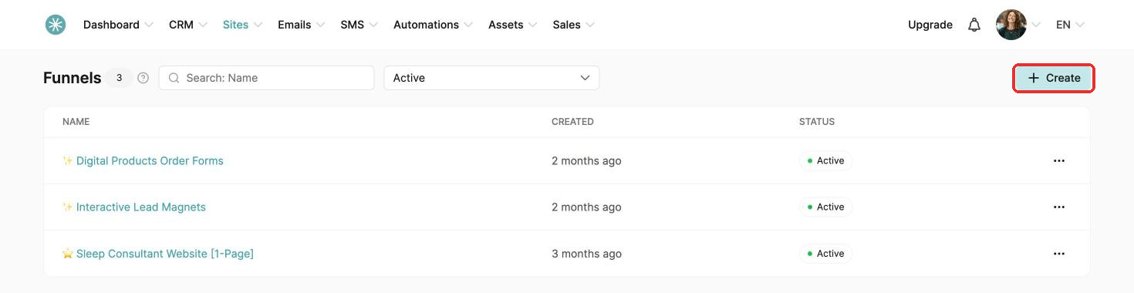The image size is (1134, 293).
Task: Click the NAME column header
Action: click(x=76, y=122)
